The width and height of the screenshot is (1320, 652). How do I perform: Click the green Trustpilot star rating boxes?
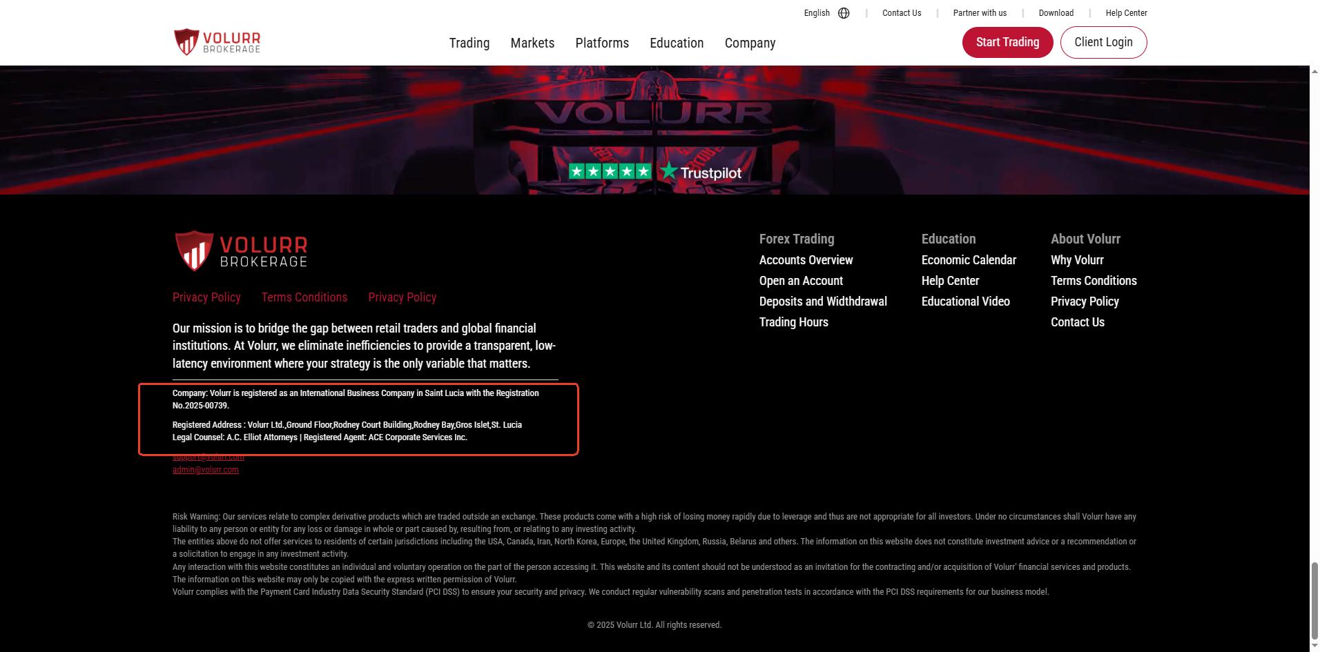(610, 171)
